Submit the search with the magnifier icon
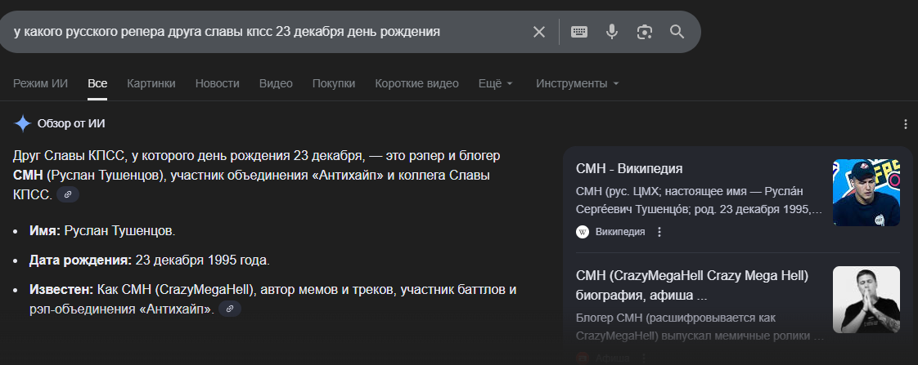Image resolution: width=918 pixels, height=365 pixels. (677, 32)
